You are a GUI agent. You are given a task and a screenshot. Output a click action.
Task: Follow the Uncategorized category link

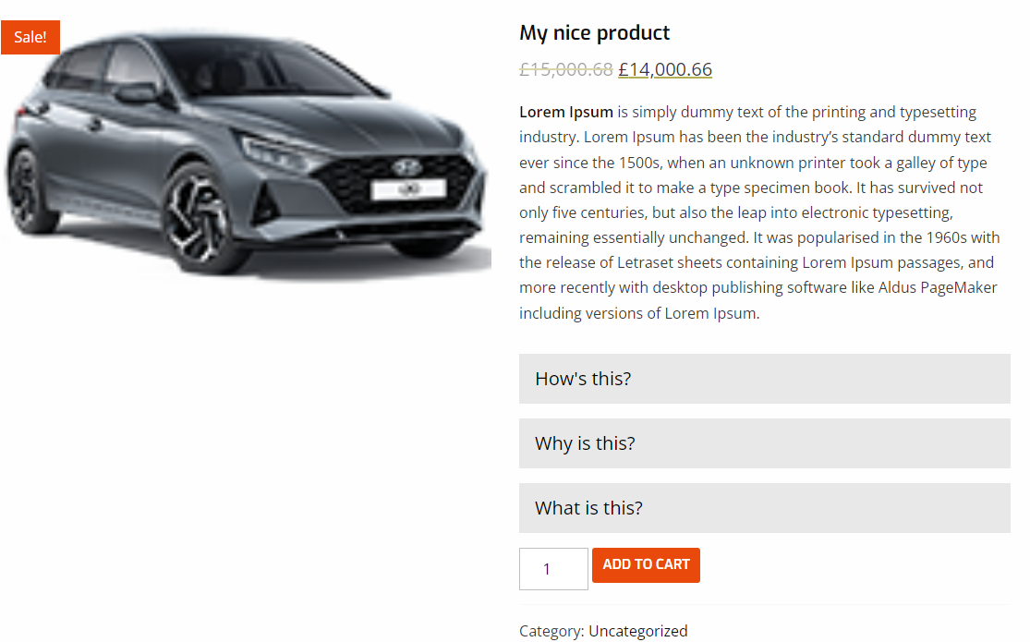tap(637, 632)
